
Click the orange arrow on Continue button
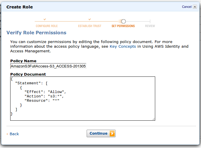[112, 133]
